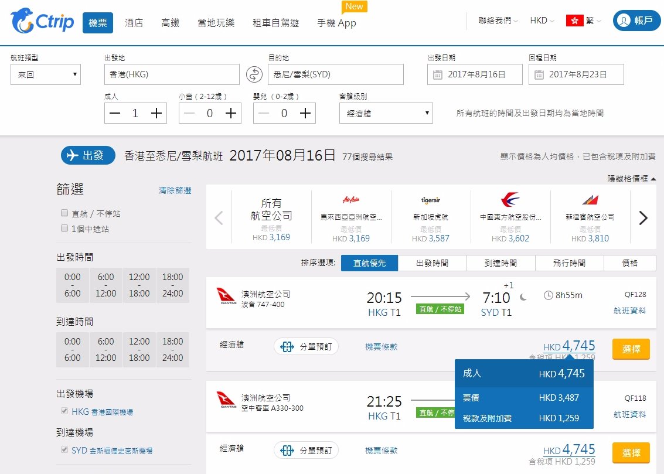Image resolution: width=664 pixels, height=474 pixels.
Task: Open the 手機 App tab
Action: 336,23
